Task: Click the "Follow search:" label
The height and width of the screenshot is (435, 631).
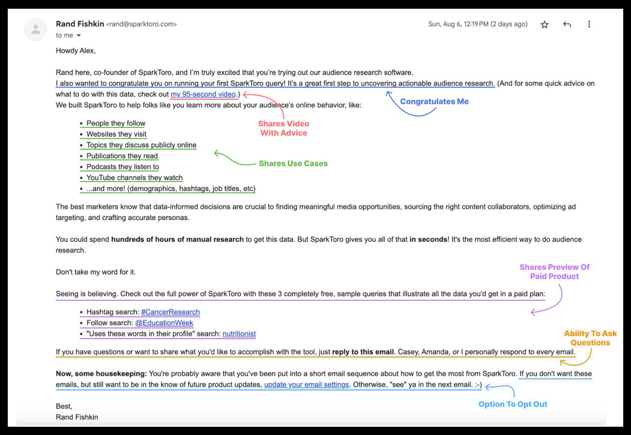Action: tap(110, 323)
